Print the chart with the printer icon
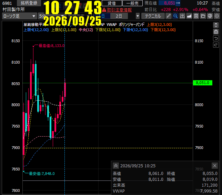222x195 pixels. coord(210,16)
